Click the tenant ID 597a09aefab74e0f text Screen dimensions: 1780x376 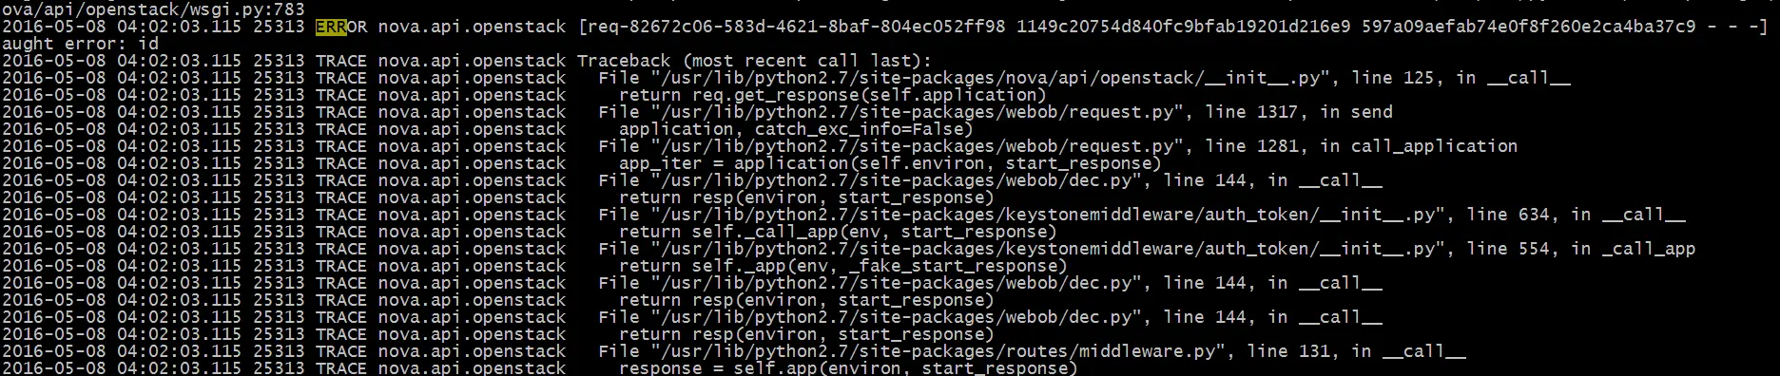coord(1528,27)
